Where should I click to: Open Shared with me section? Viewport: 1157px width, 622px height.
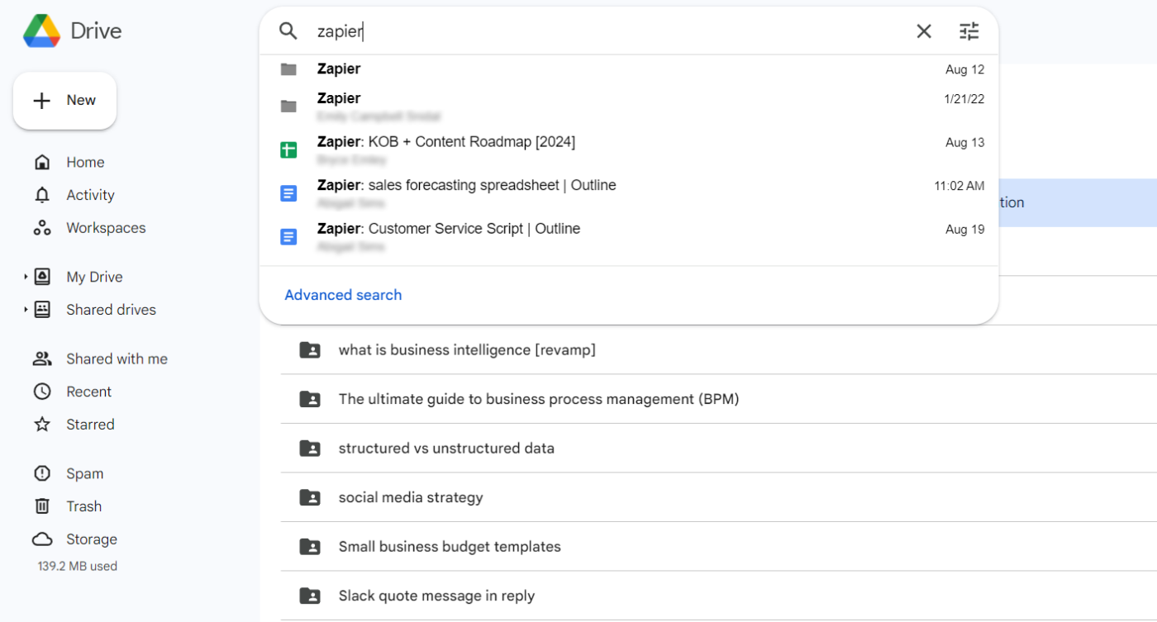pos(116,359)
